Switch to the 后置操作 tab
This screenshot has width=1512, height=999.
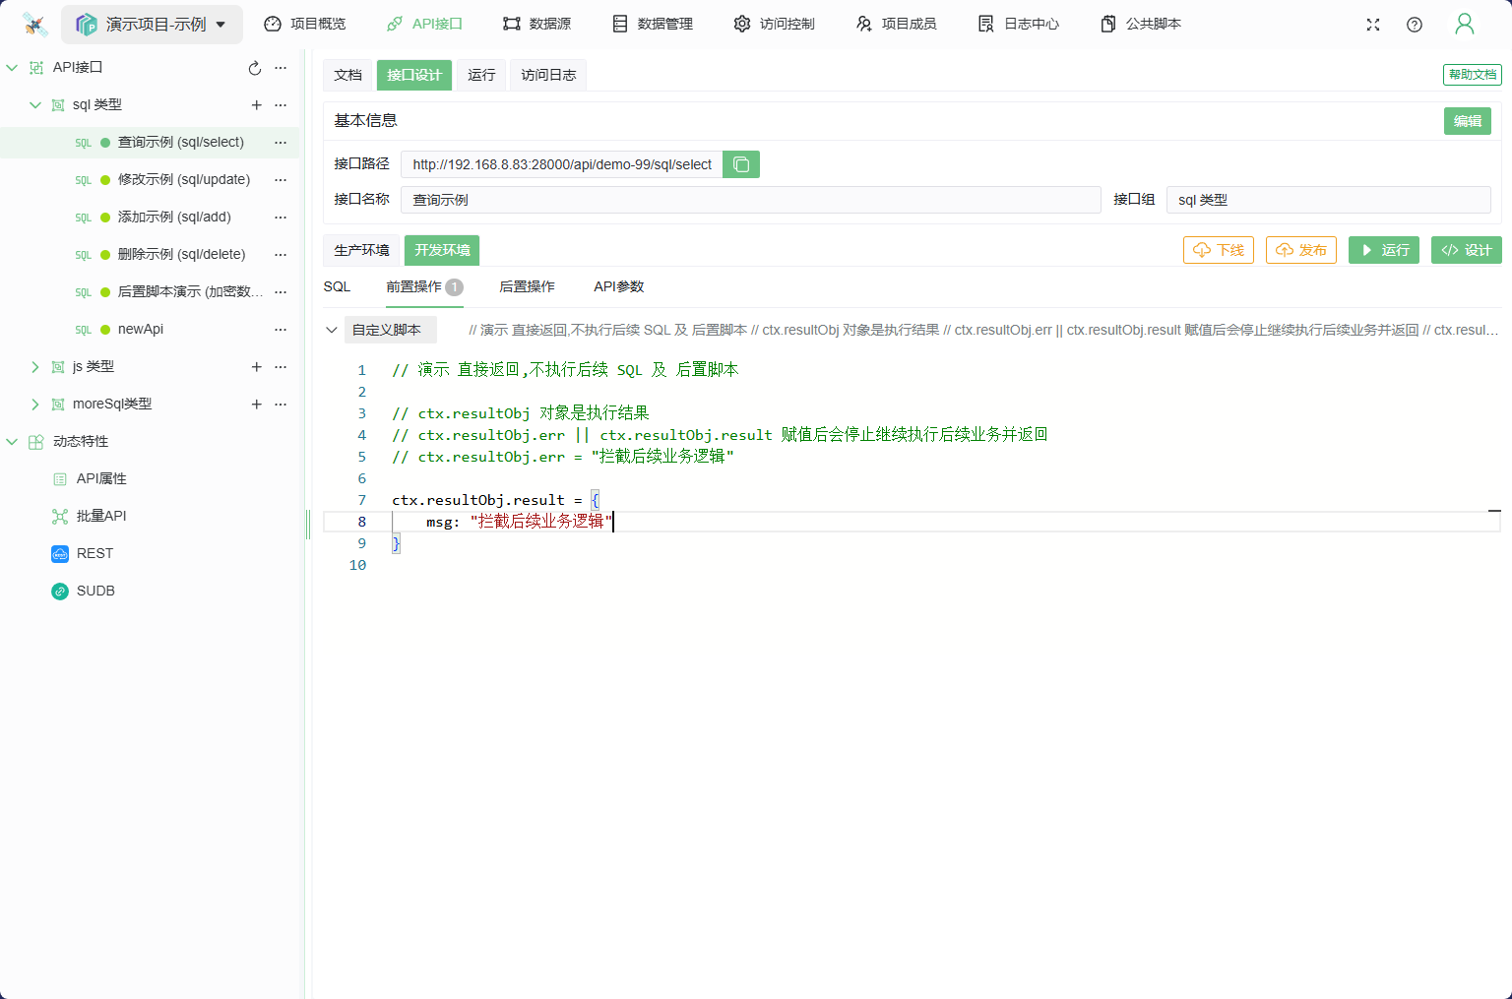tap(527, 286)
